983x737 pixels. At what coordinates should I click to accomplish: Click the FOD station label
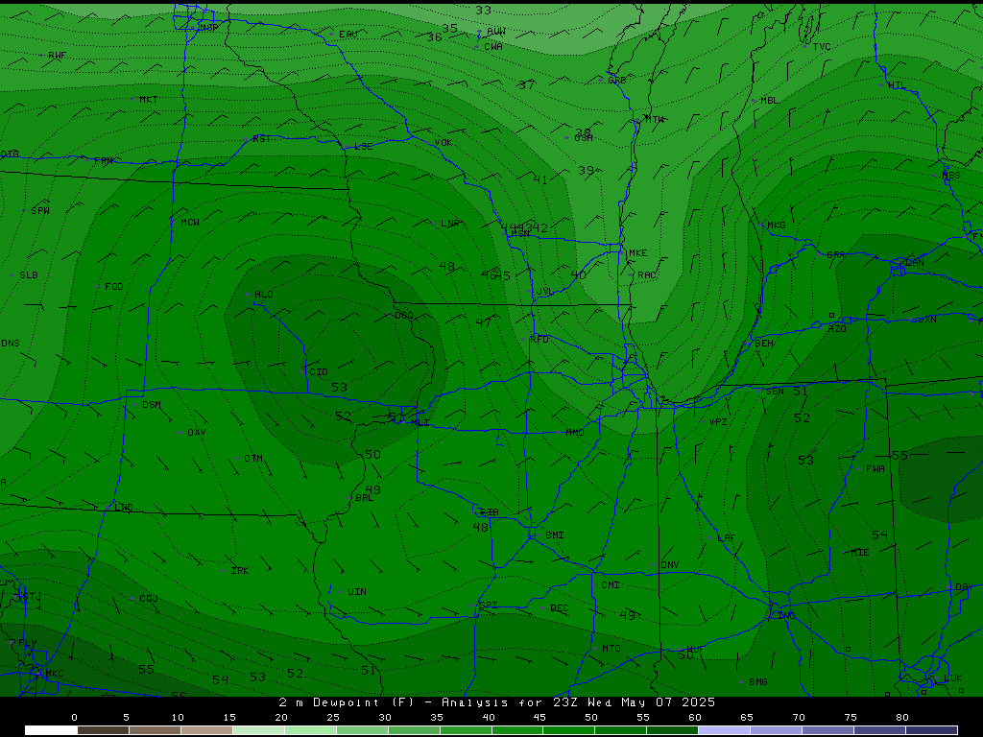point(114,286)
